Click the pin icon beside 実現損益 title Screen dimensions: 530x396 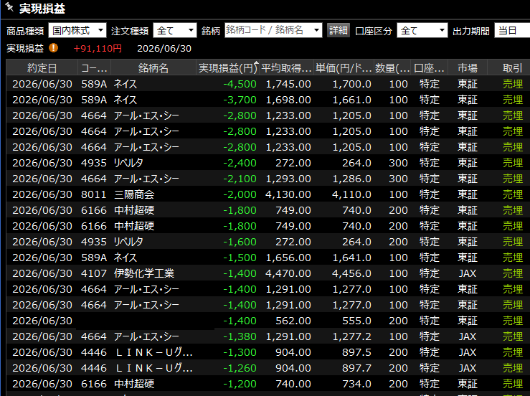[x=9, y=7]
